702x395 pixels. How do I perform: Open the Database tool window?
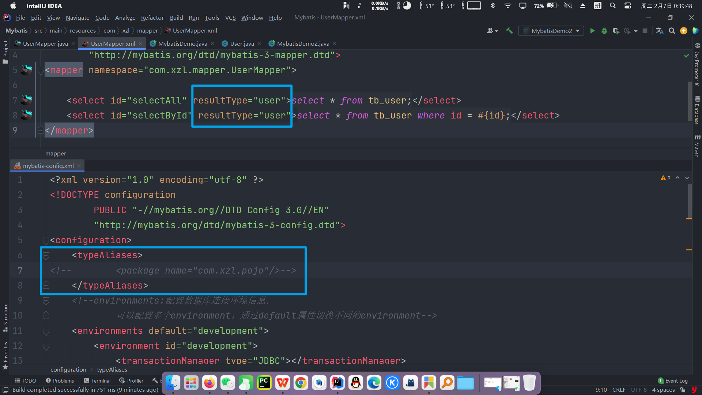697,110
